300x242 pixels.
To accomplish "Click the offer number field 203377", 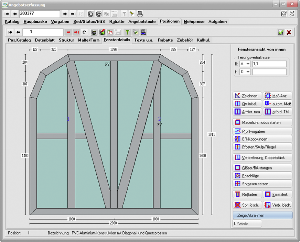I will click(x=40, y=14).
